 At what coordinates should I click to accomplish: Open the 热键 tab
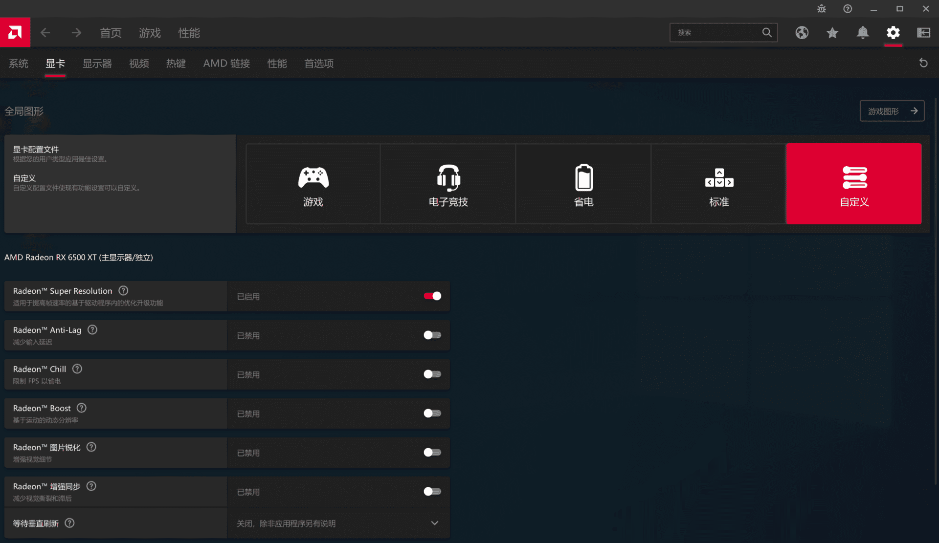point(176,64)
